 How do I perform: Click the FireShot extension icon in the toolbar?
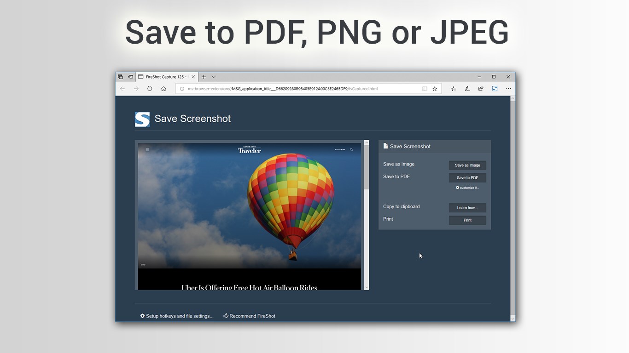click(x=495, y=88)
